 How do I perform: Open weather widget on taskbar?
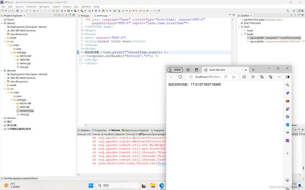[x=12, y=185]
